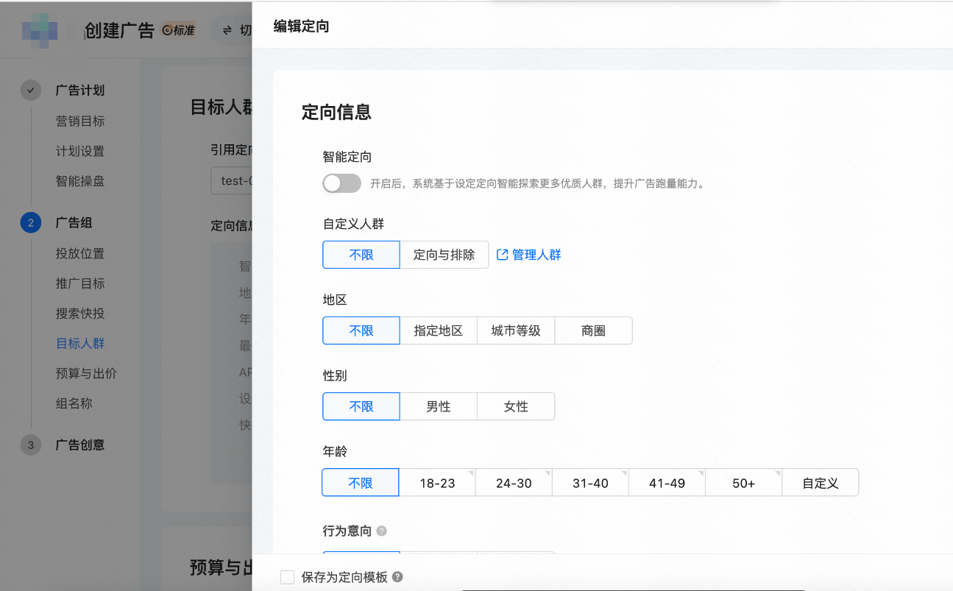This screenshot has width=953, height=591.
Task: Select 指定地区 under the 地区 section
Action: click(439, 330)
